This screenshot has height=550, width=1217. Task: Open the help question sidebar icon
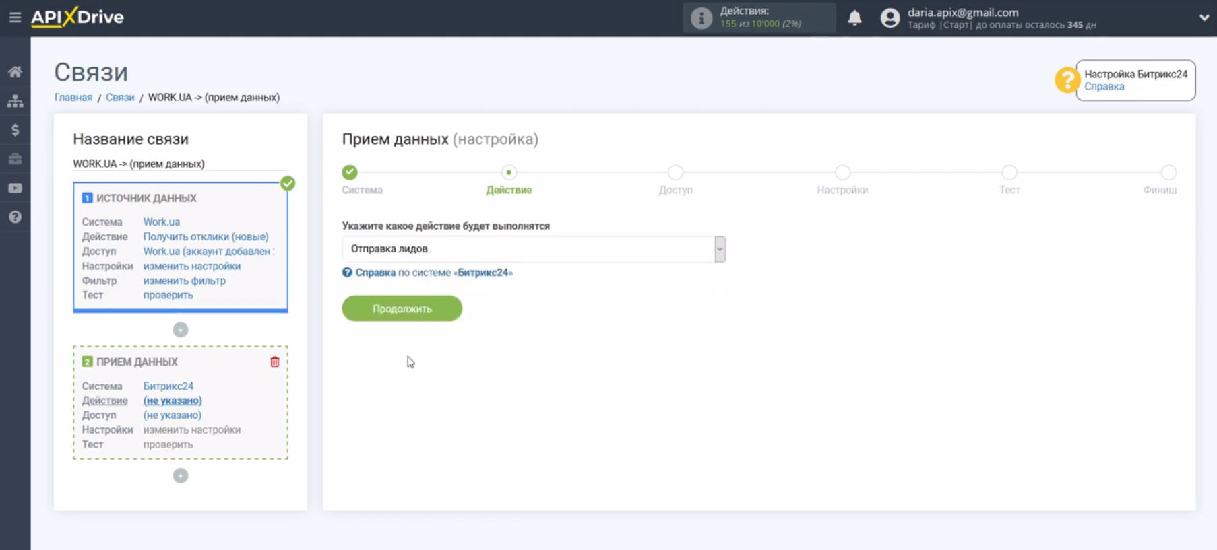pyautogui.click(x=15, y=217)
